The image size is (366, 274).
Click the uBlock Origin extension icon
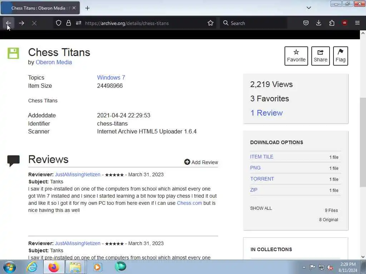click(345, 23)
